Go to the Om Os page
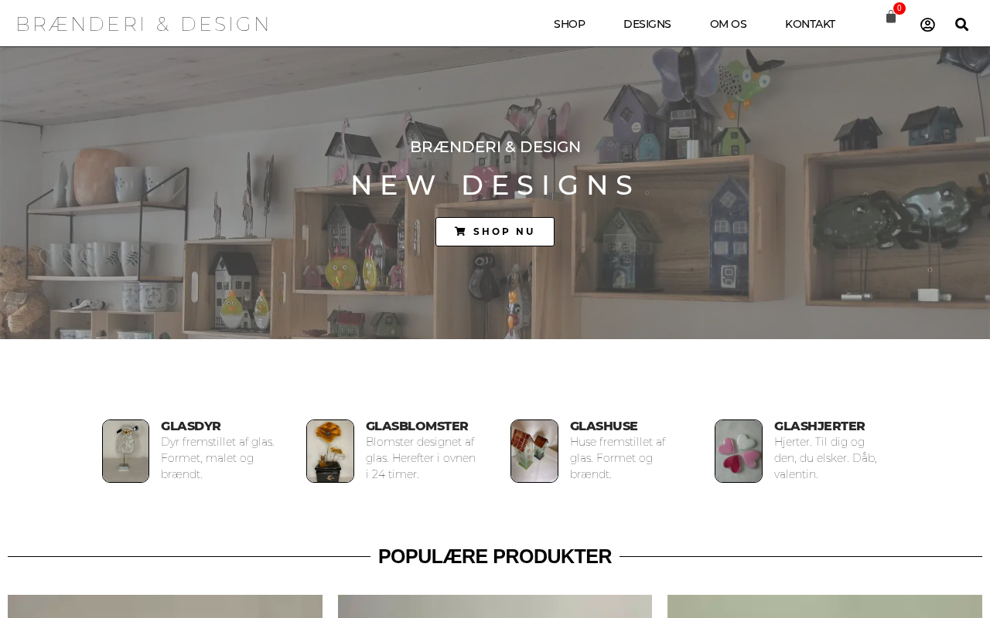Viewport: 990px width, 618px height. tap(729, 24)
